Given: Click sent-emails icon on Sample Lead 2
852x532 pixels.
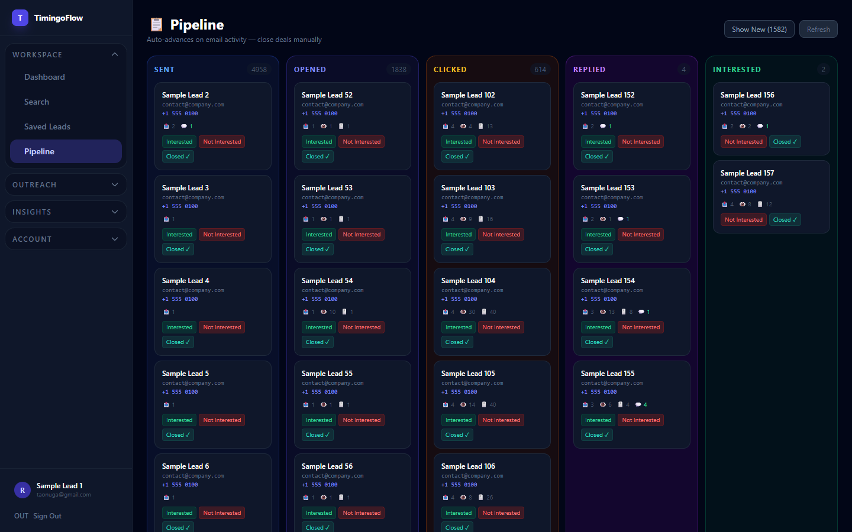Looking at the screenshot, I should tap(166, 126).
